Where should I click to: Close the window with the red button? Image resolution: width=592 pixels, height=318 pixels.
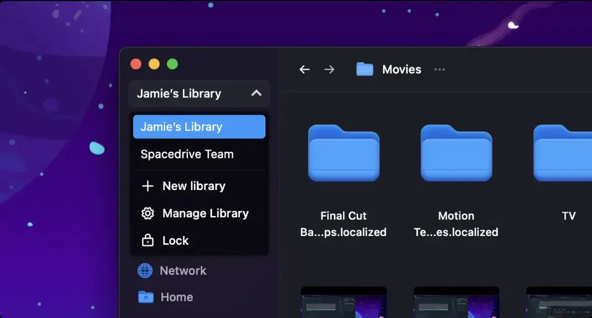coord(136,64)
